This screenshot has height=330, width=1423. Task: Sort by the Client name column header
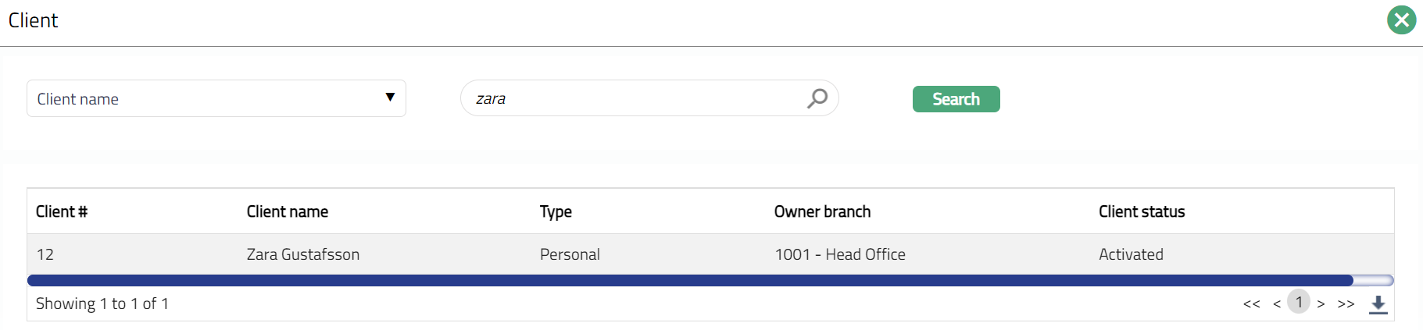287,211
